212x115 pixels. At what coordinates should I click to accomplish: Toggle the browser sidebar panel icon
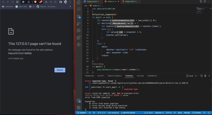tap(56, 2)
